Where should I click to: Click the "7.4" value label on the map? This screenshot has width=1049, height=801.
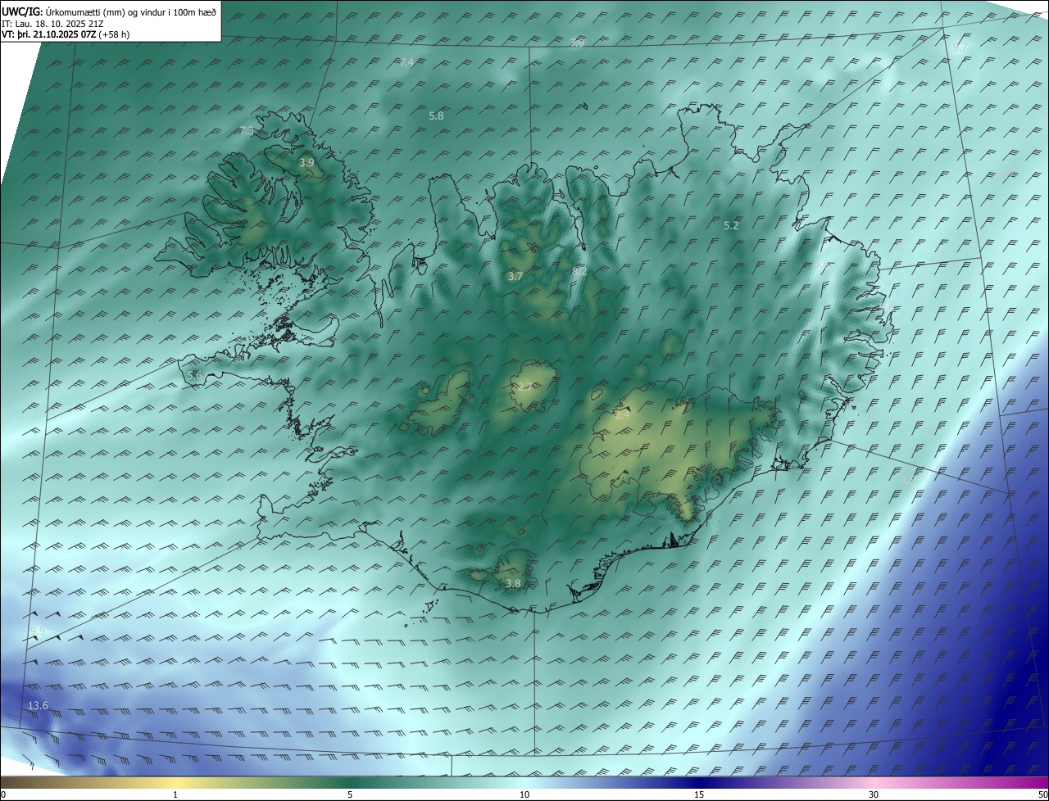(406, 62)
